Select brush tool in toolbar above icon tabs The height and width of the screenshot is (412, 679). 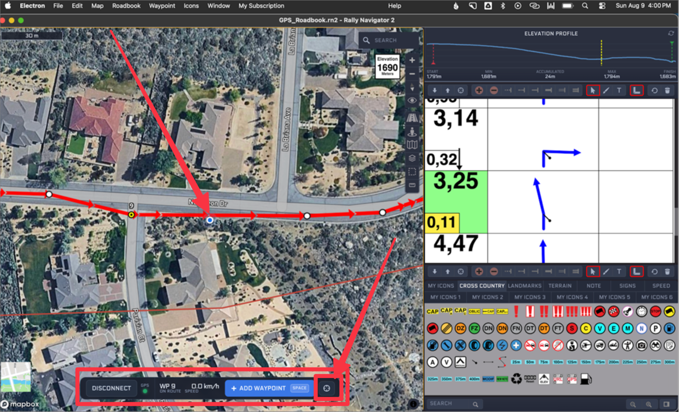[606, 272]
